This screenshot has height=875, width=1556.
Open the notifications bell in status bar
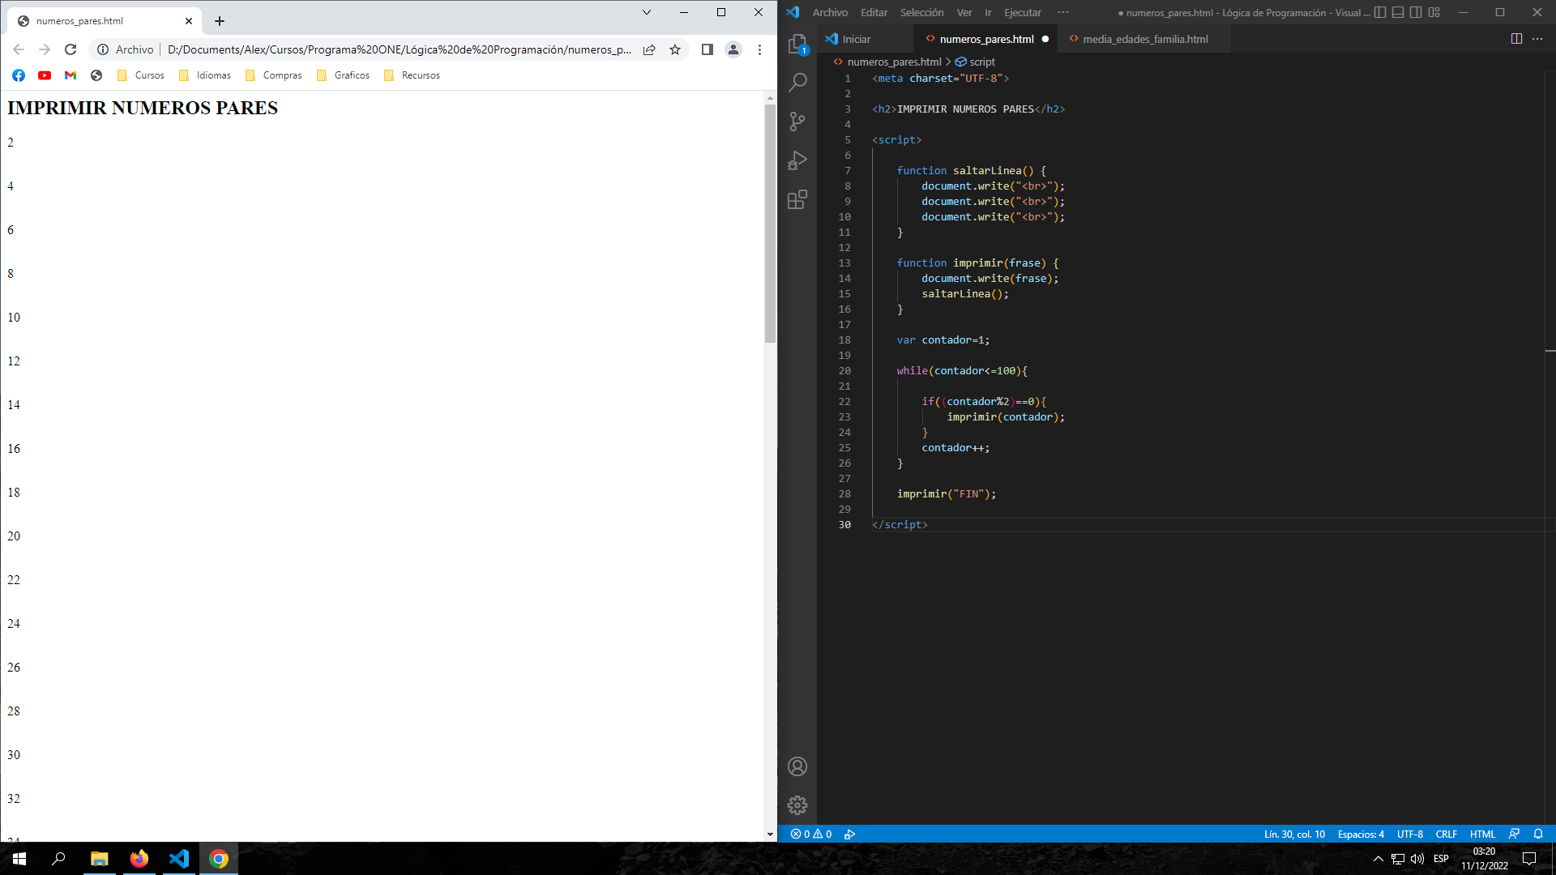click(x=1538, y=834)
